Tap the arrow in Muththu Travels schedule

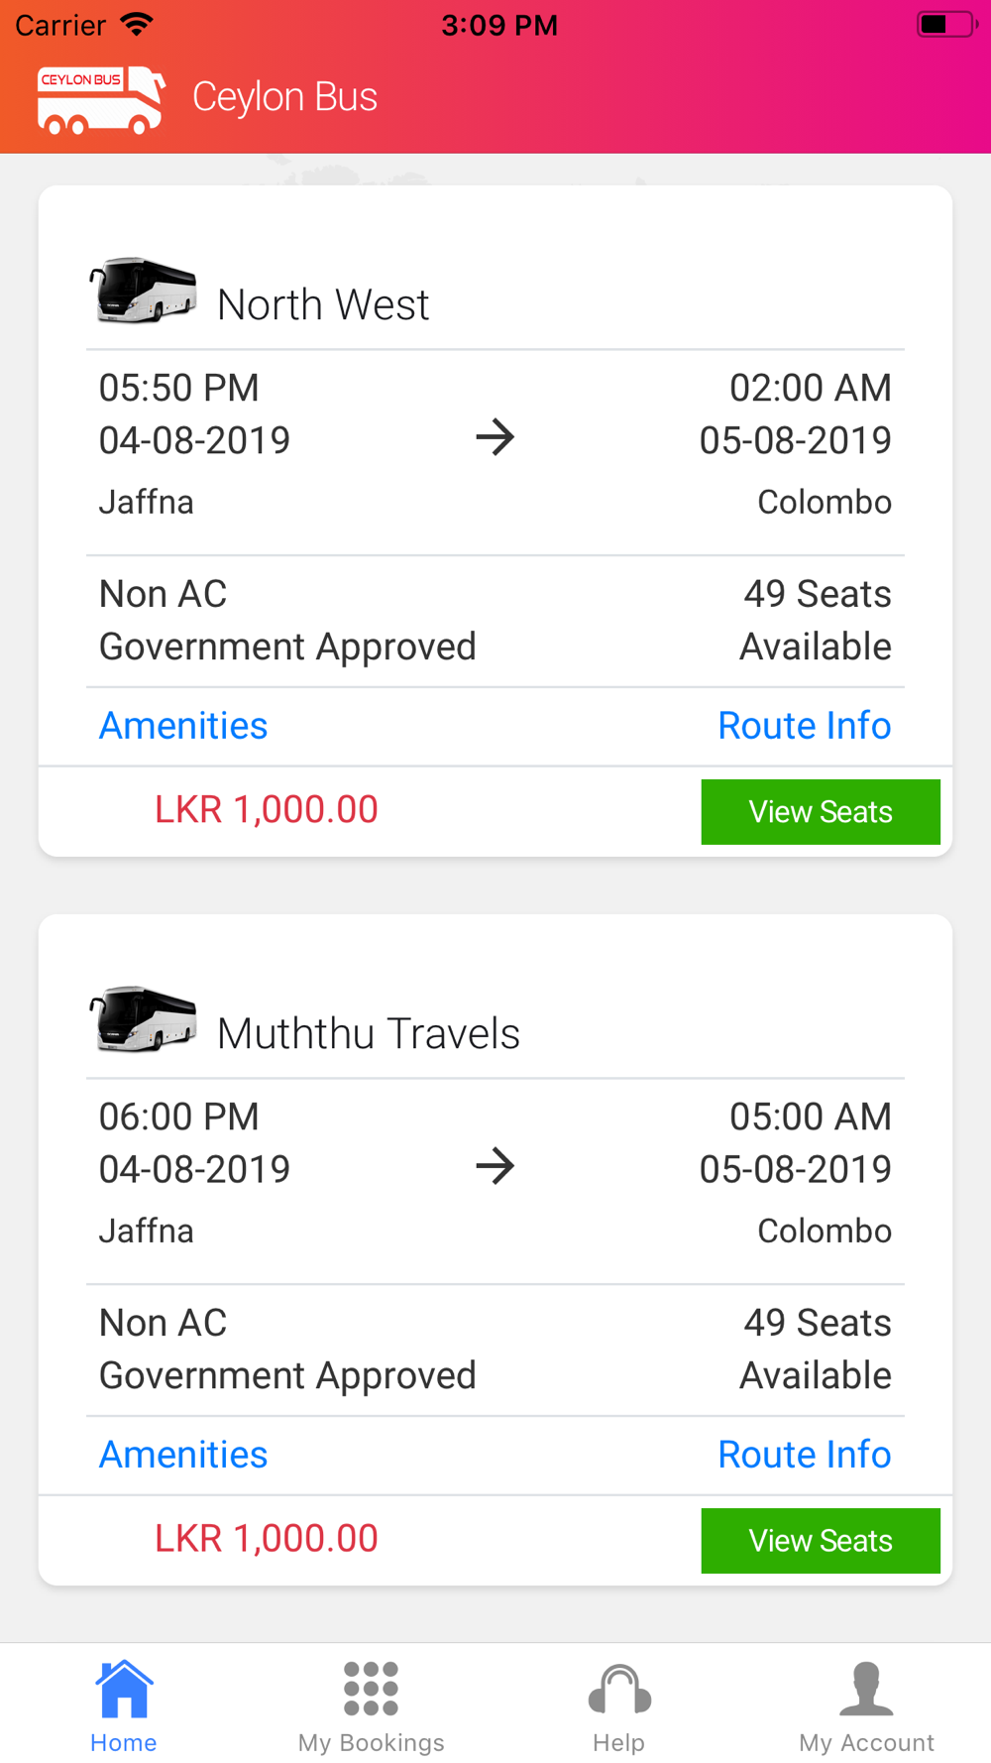pyautogui.click(x=495, y=1166)
